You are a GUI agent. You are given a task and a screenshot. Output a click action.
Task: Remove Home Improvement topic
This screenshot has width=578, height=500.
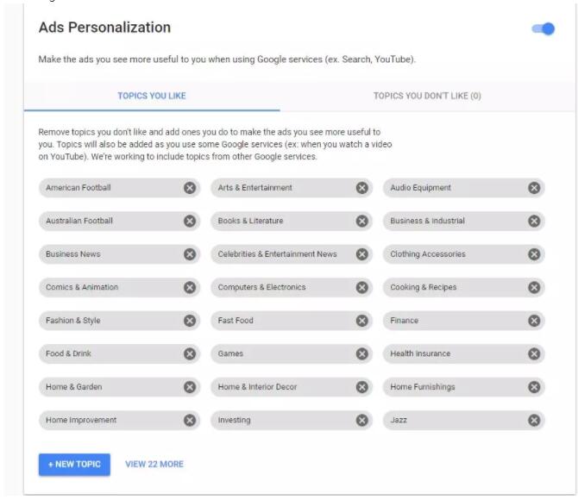point(190,421)
